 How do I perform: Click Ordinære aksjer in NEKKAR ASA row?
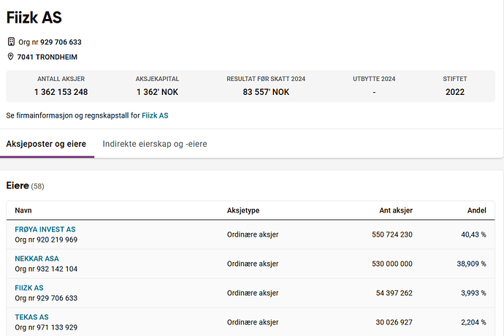click(x=253, y=264)
